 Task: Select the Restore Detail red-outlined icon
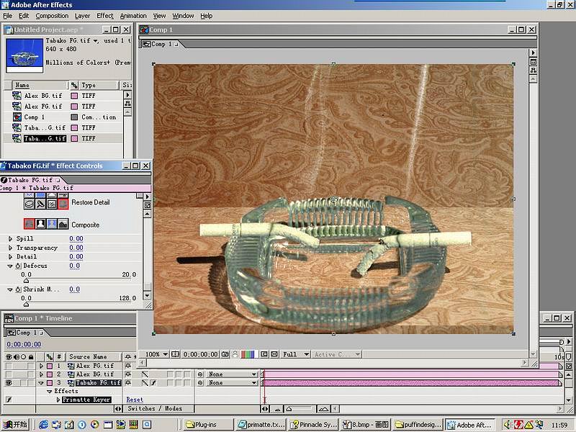coord(63,203)
